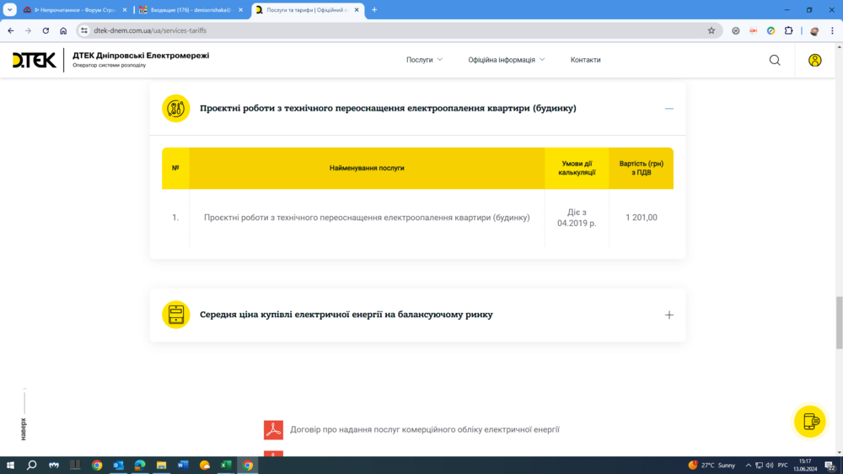Open the red PDF icon for Договір document
Viewport: 843px width, 474px height.
(x=273, y=430)
